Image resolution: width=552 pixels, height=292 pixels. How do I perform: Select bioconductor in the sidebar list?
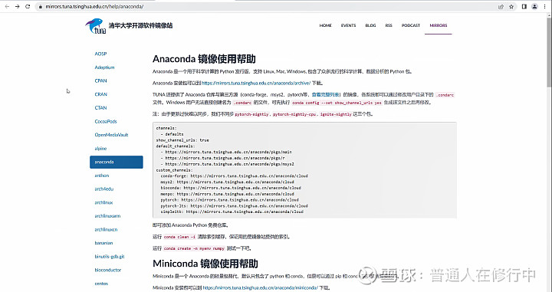click(108, 271)
